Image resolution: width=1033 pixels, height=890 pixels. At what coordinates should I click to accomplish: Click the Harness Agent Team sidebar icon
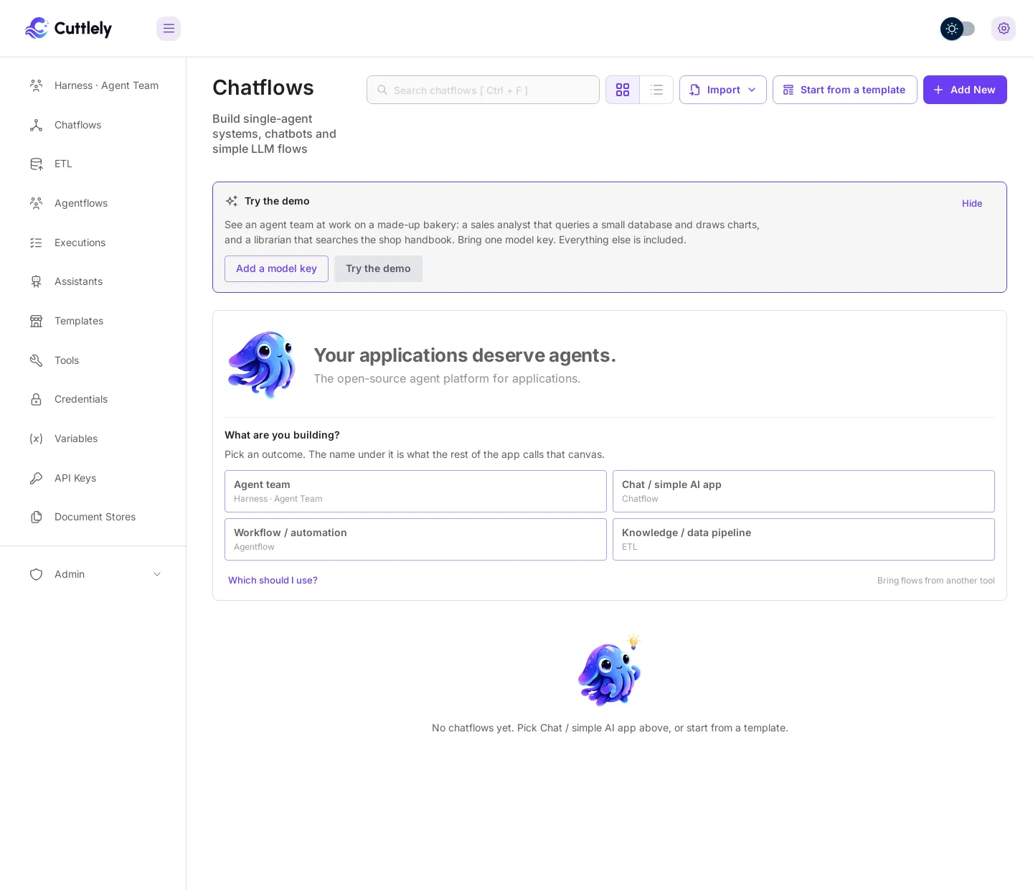[36, 85]
